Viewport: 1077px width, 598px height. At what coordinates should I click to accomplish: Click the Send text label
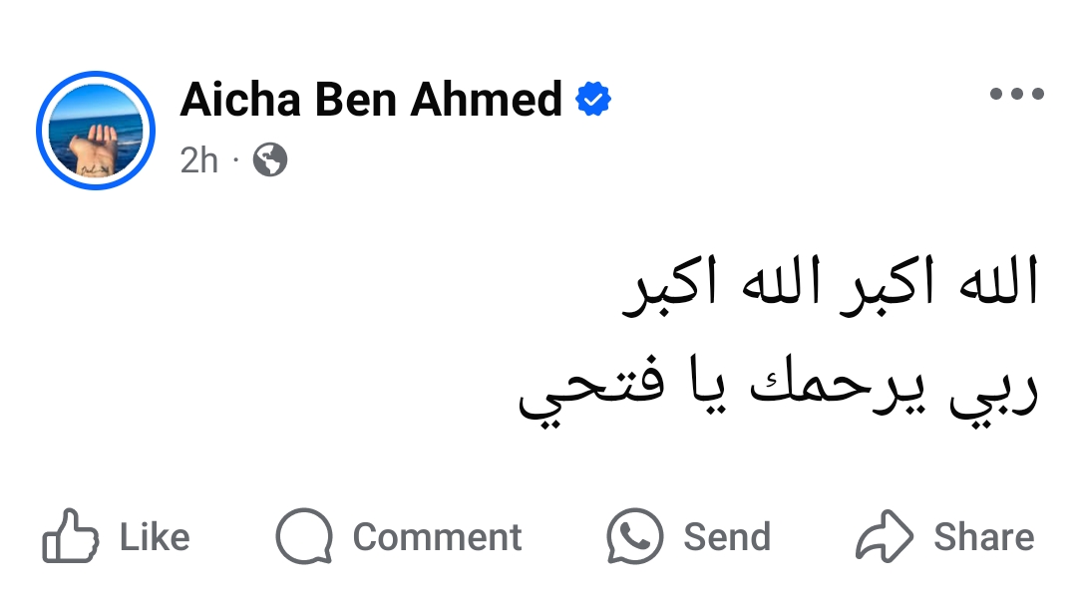(x=727, y=537)
